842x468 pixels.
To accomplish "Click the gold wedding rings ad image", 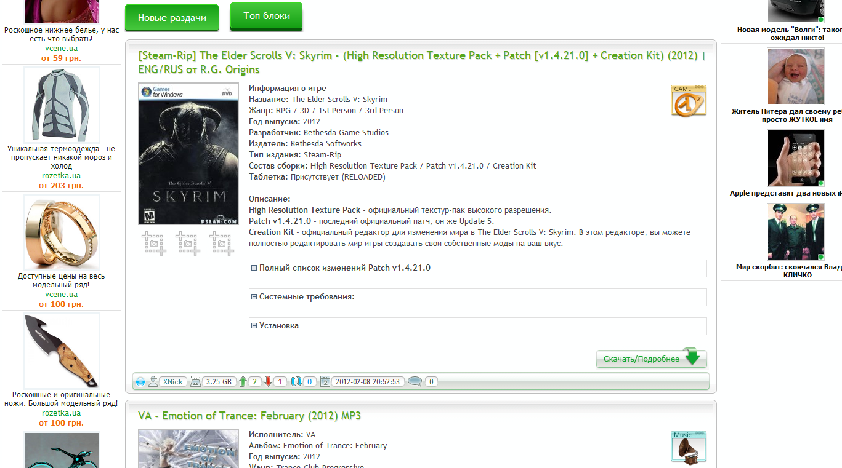I will coord(62,232).
